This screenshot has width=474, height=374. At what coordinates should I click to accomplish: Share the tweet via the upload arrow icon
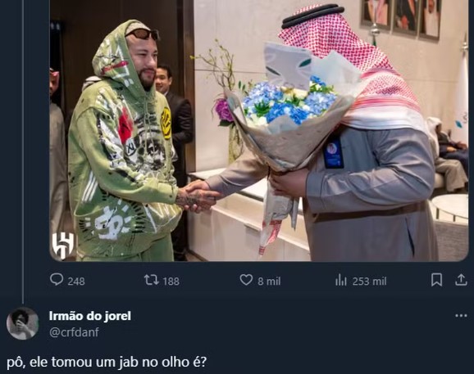(x=461, y=280)
